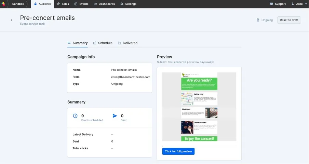
Task: Click the Preview heading
Action: coord(164,57)
